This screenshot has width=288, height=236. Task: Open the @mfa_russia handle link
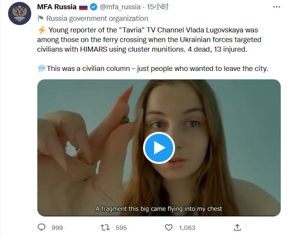[121, 7]
